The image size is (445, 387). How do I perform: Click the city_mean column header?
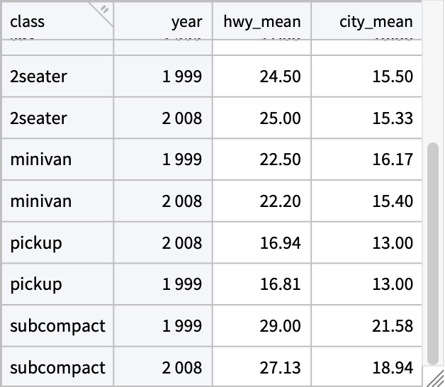[x=376, y=21]
